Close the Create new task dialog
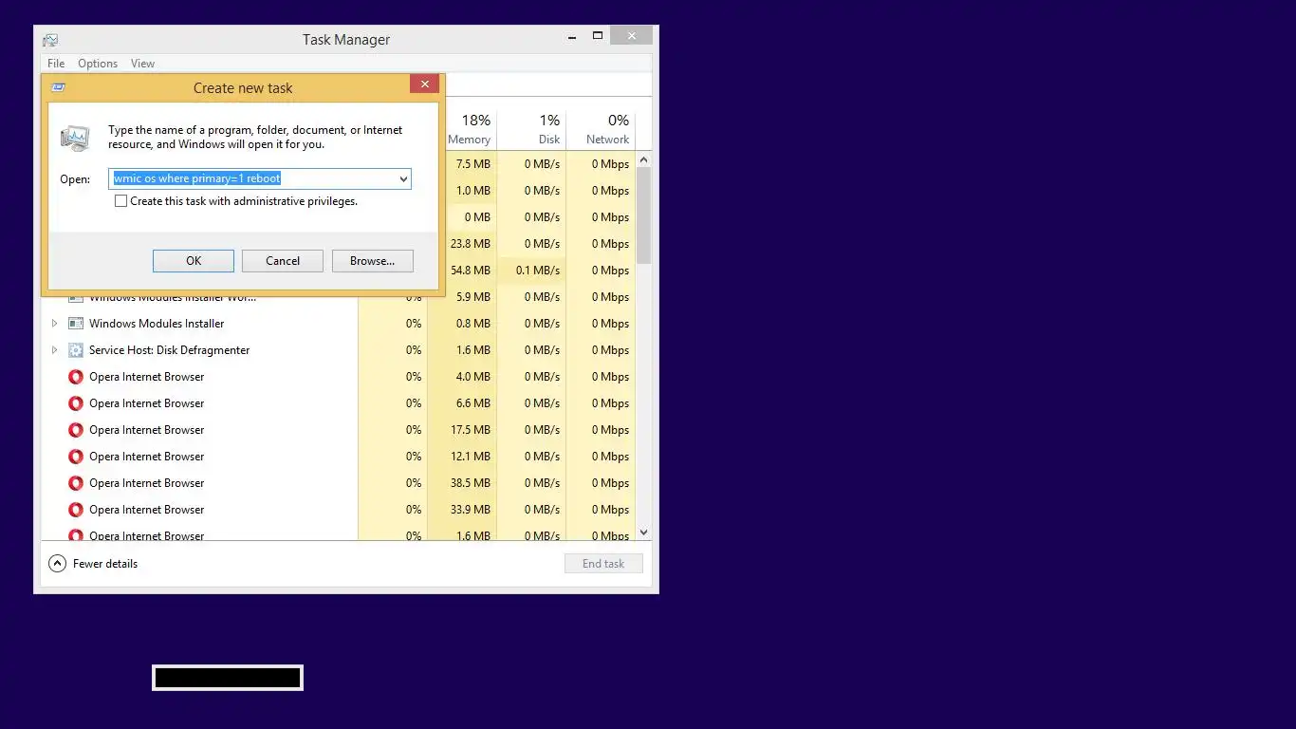 coord(424,84)
